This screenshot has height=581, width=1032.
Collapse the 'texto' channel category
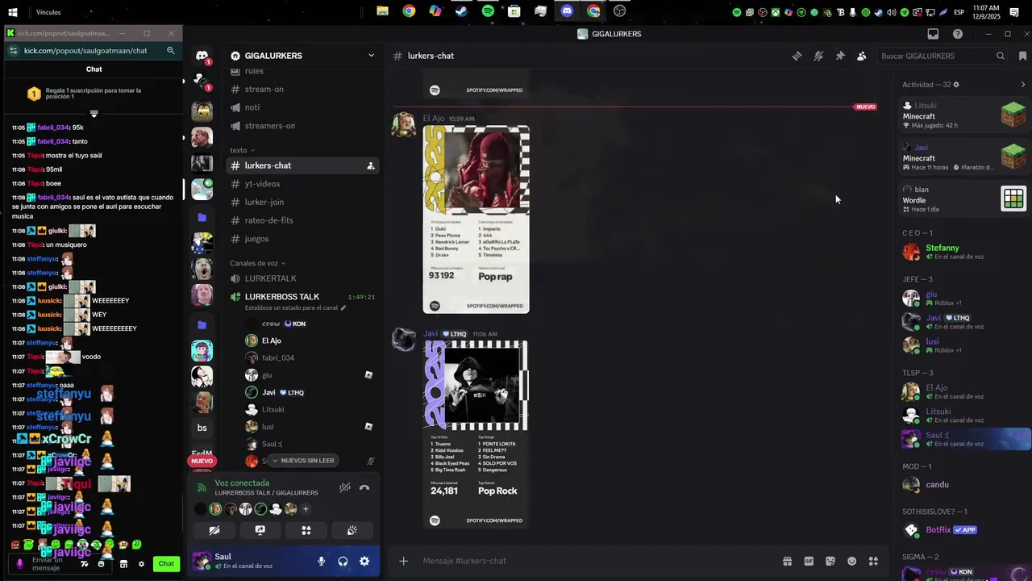242,150
